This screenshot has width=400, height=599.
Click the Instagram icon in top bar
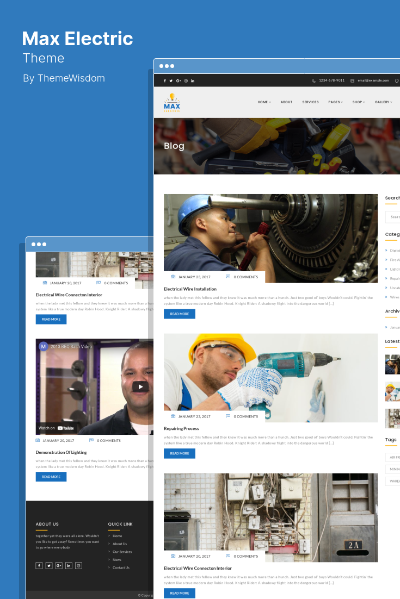186,81
